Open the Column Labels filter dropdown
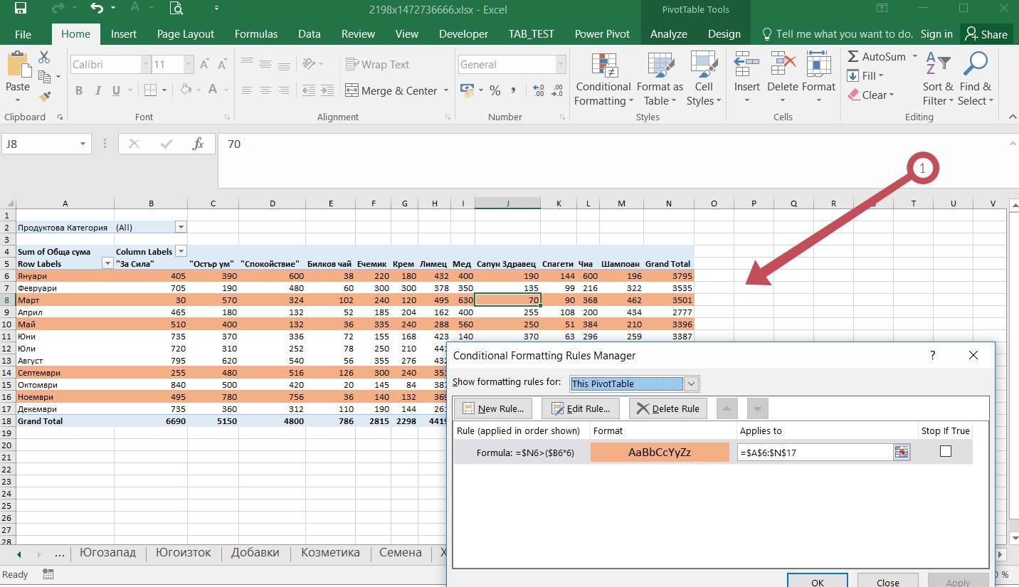Viewport: 1019px width, 587px height. pyautogui.click(x=181, y=251)
